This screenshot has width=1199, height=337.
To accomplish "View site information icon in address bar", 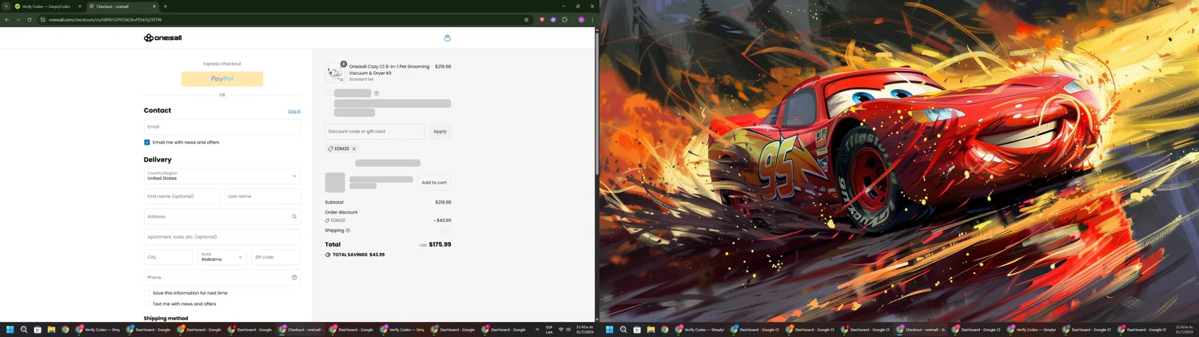I will tap(43, 19).
